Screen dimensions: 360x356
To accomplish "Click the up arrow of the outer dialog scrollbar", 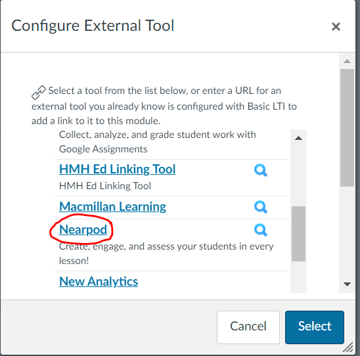I will click(347, 61).
